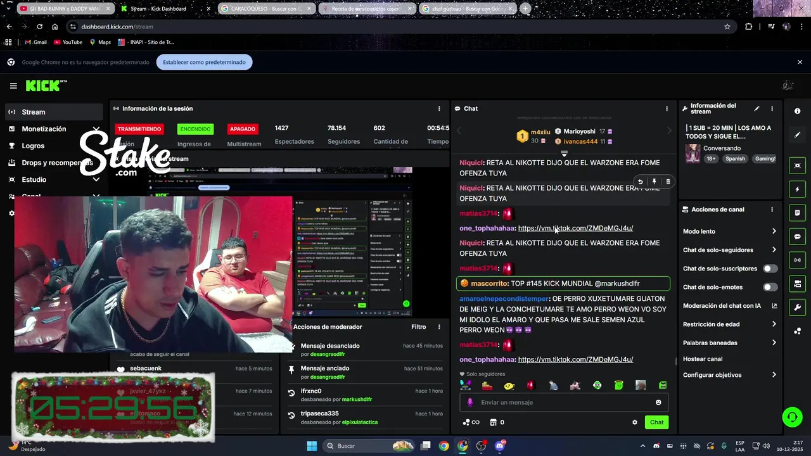
Task: Click the Gmail bookmark
Action: [x=35, y=42]
